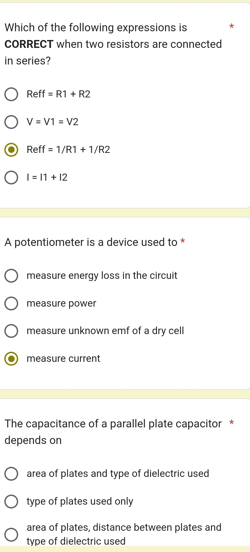The height and width of the screenshot is (552, 250).
Task: Select area, distance between plates and dielectric option
Action: point(11,534)
